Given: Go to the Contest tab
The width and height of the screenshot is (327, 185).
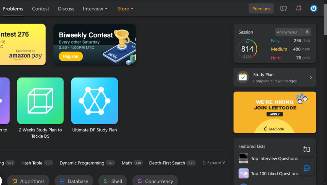Looking at the screenshot, I should pos(41,9).
